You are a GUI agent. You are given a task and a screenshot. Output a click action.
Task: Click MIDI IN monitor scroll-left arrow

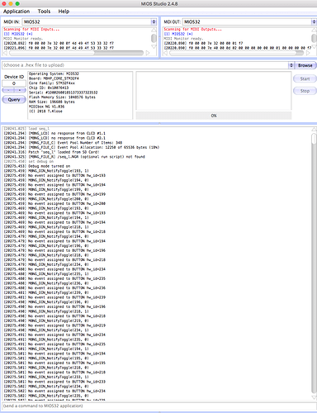(5, 53)
